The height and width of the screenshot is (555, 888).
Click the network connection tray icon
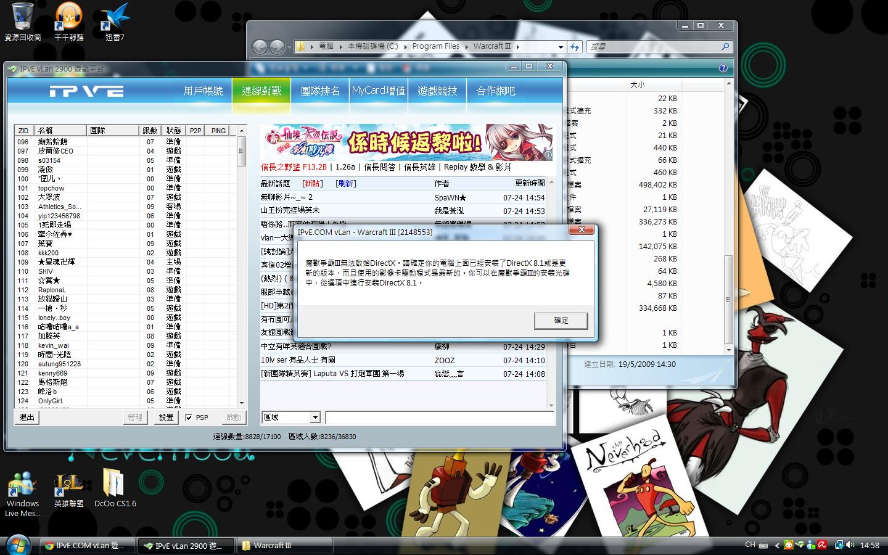pyautogui.click(x=839, y=545)
